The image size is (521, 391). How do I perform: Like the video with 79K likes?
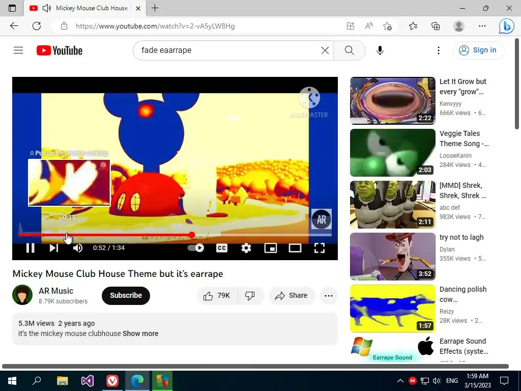tap(217, 296)
